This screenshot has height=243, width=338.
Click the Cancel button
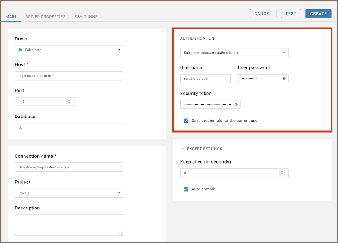coord(263,13)
